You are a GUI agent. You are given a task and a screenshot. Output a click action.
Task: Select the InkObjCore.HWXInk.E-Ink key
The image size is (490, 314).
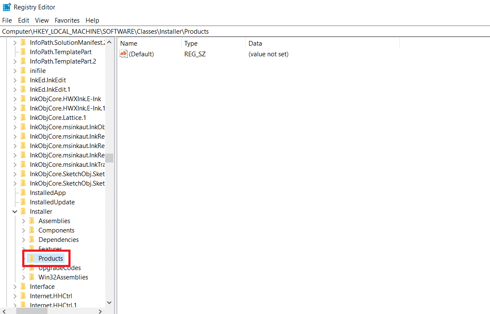(x=65, y=99)
